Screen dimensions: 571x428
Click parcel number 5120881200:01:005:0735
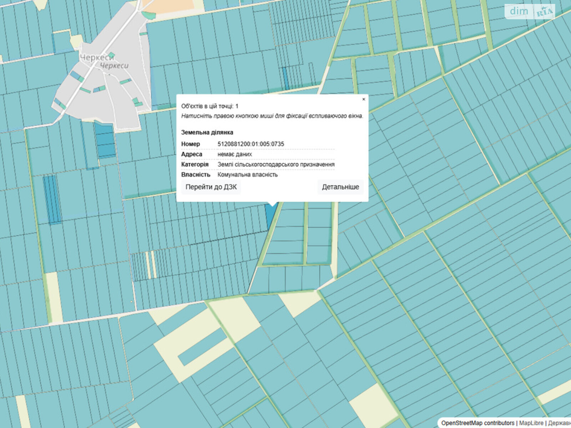[251, 144]
